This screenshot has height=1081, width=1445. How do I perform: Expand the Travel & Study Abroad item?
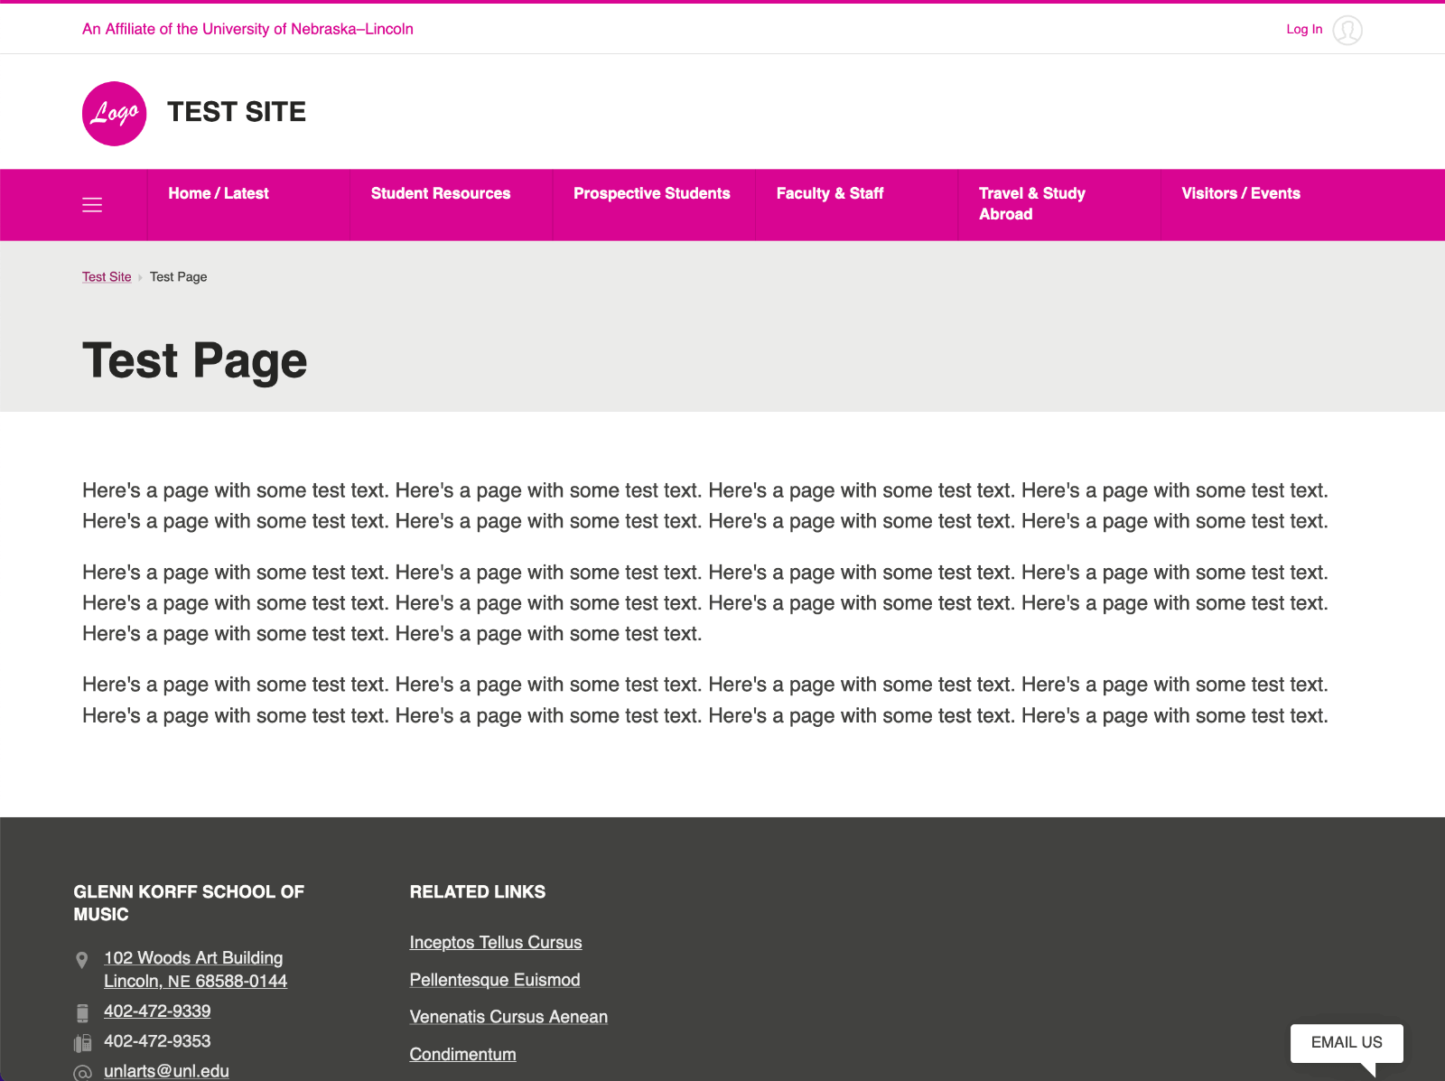[x=1031, y=204]
